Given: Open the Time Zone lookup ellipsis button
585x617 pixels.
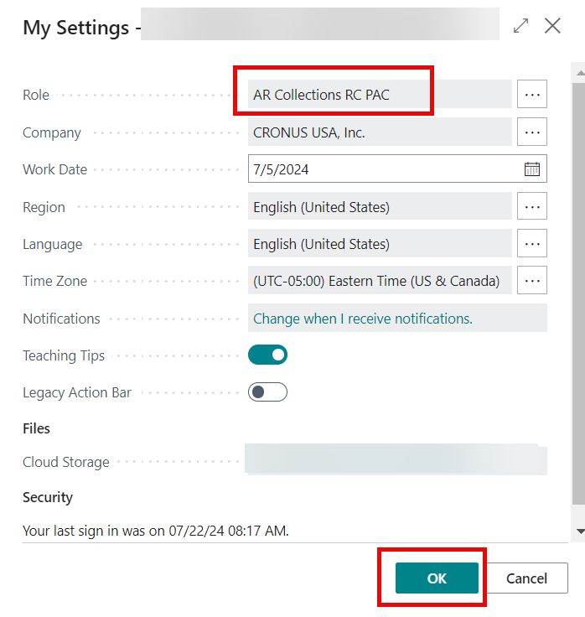Looking at the screenshot, I should tap(532, 281).
